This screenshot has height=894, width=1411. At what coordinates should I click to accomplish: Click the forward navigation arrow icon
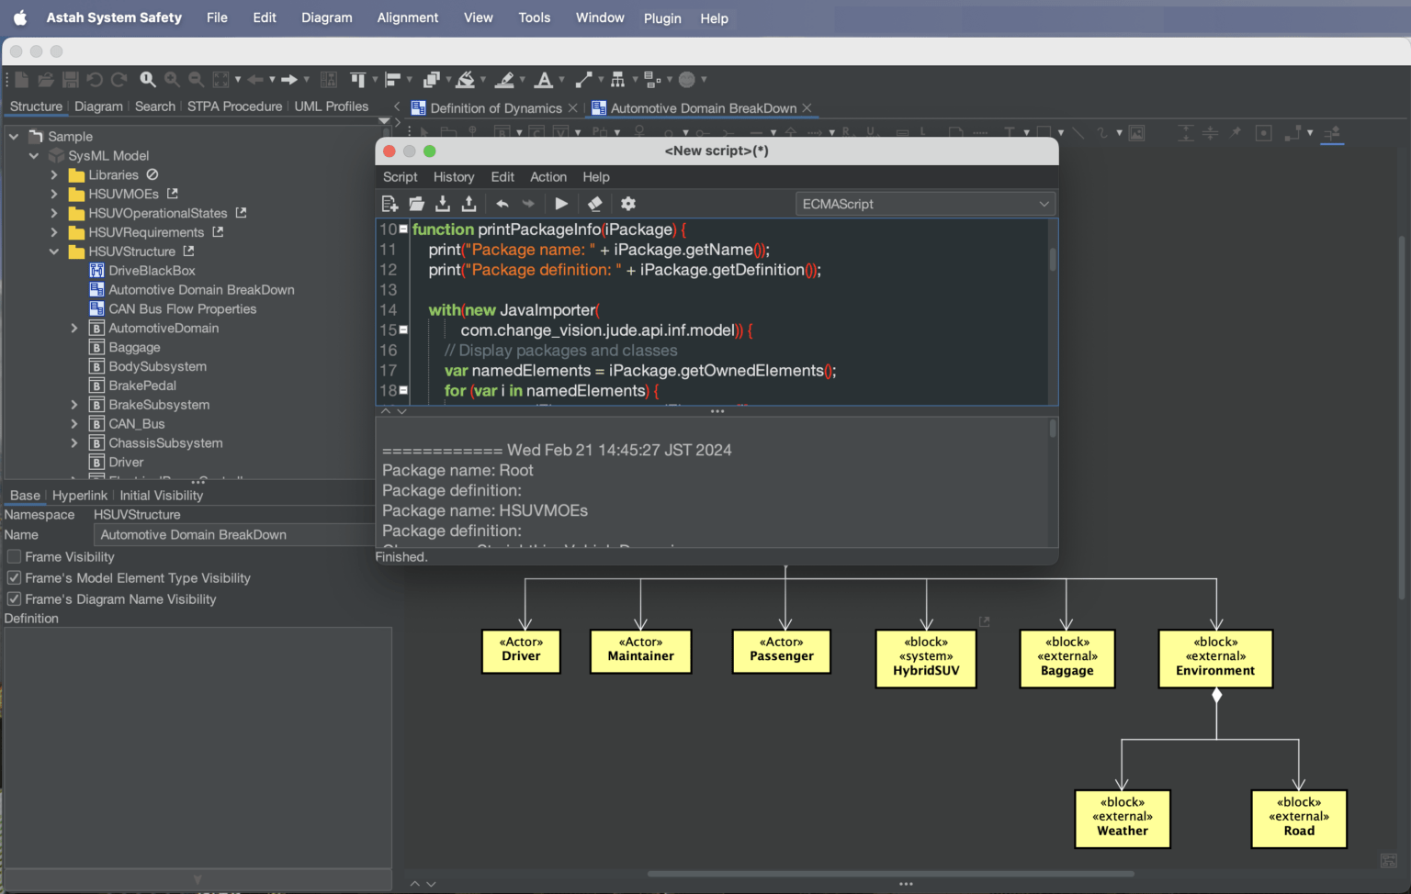coord(288,79)
